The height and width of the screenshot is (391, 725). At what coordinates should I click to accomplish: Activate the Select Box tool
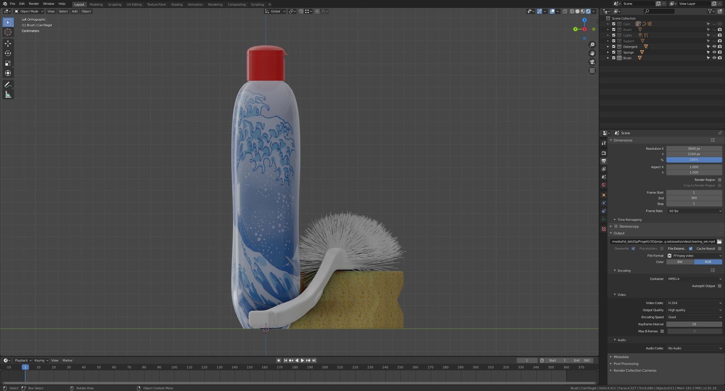click(8, 22)
